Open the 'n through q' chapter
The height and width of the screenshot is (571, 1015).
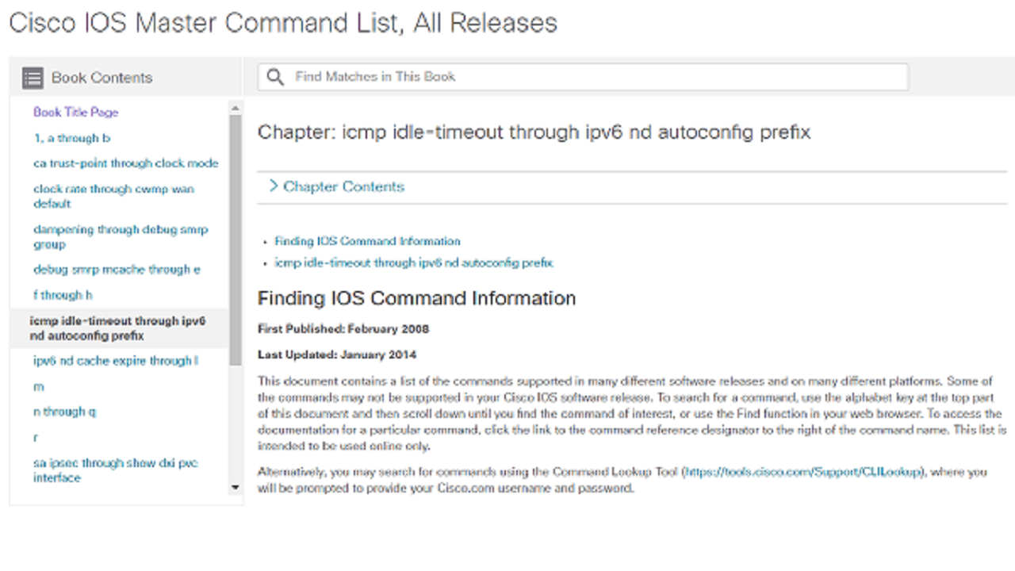(65, 412)
